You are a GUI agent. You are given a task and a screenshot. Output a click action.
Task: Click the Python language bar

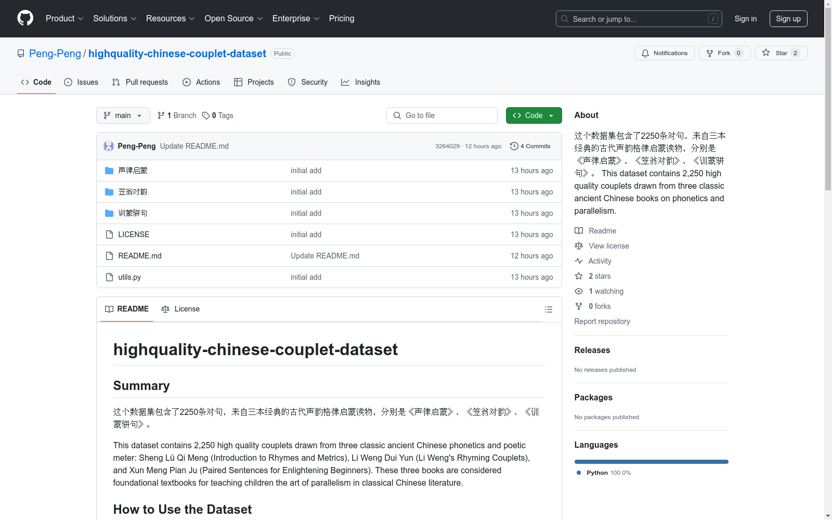tap(652, 462)
